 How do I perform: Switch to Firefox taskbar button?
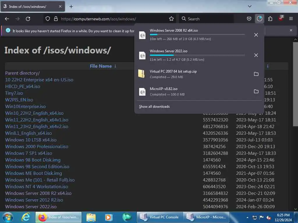coord(58,217)
